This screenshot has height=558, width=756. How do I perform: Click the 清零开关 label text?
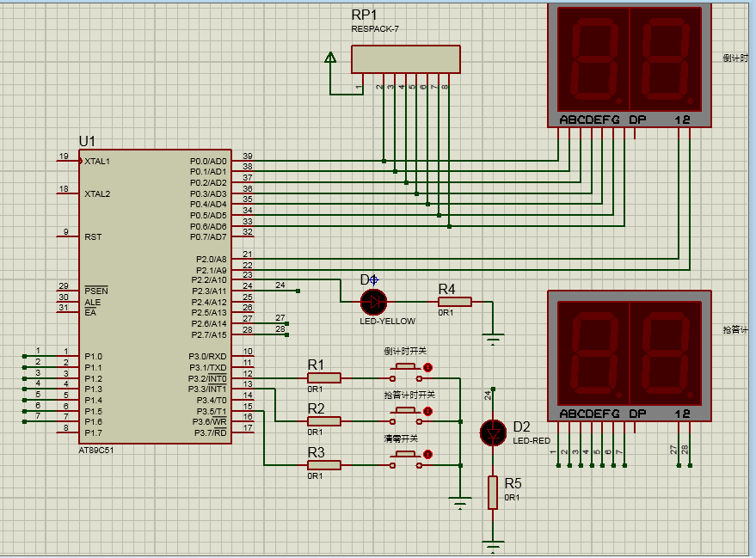click(401, 438)
